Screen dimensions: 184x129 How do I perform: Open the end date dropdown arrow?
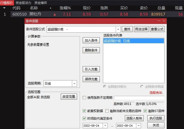click(138, 126)
